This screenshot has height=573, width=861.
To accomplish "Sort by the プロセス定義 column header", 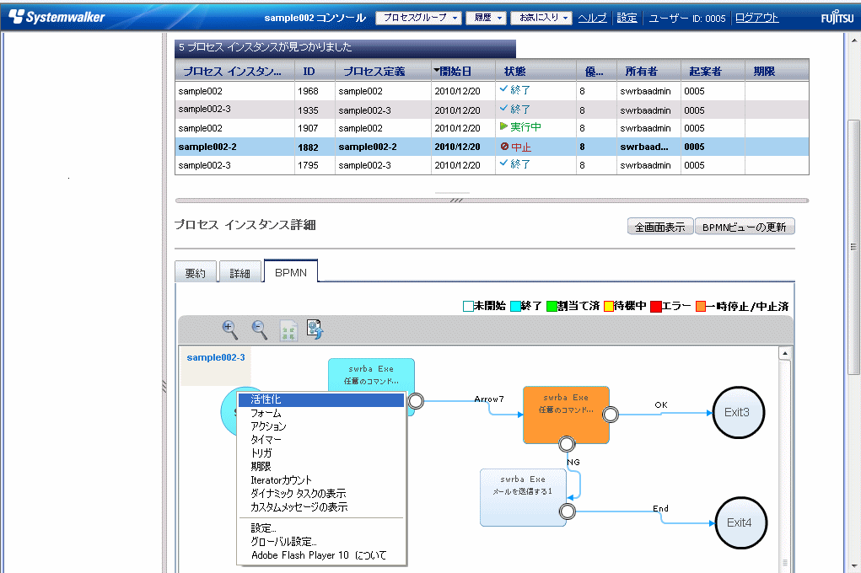I will tap(384, 72).
